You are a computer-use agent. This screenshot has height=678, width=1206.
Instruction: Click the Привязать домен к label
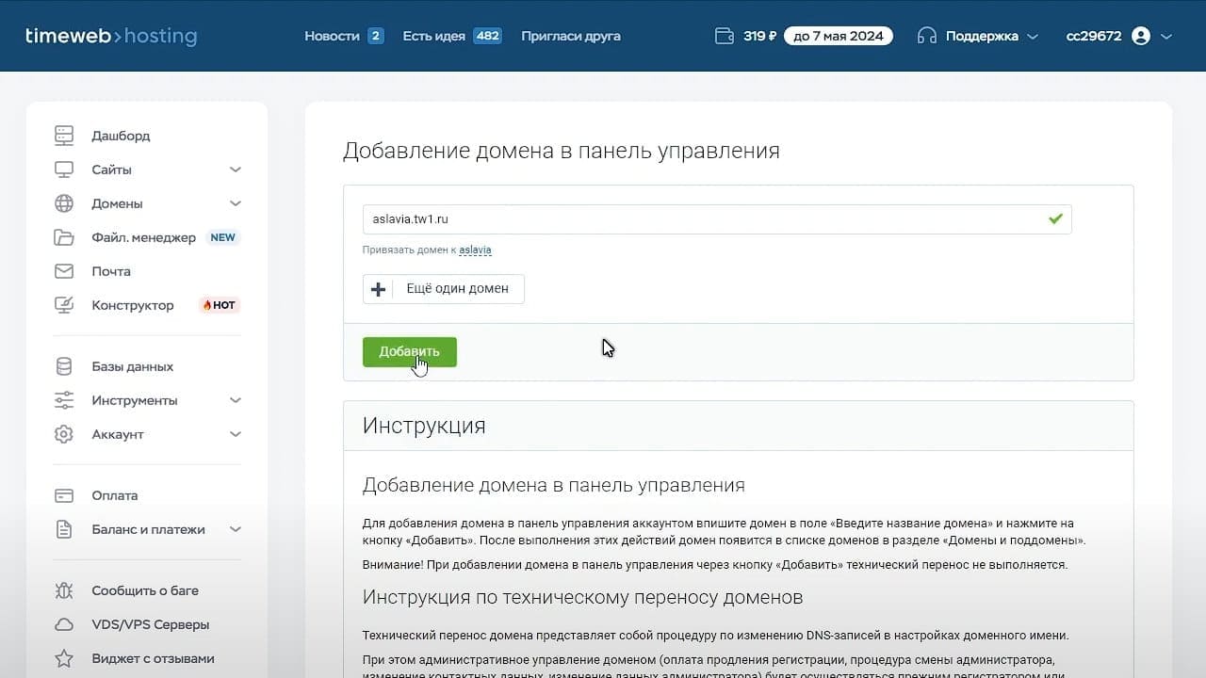[410, 250]
